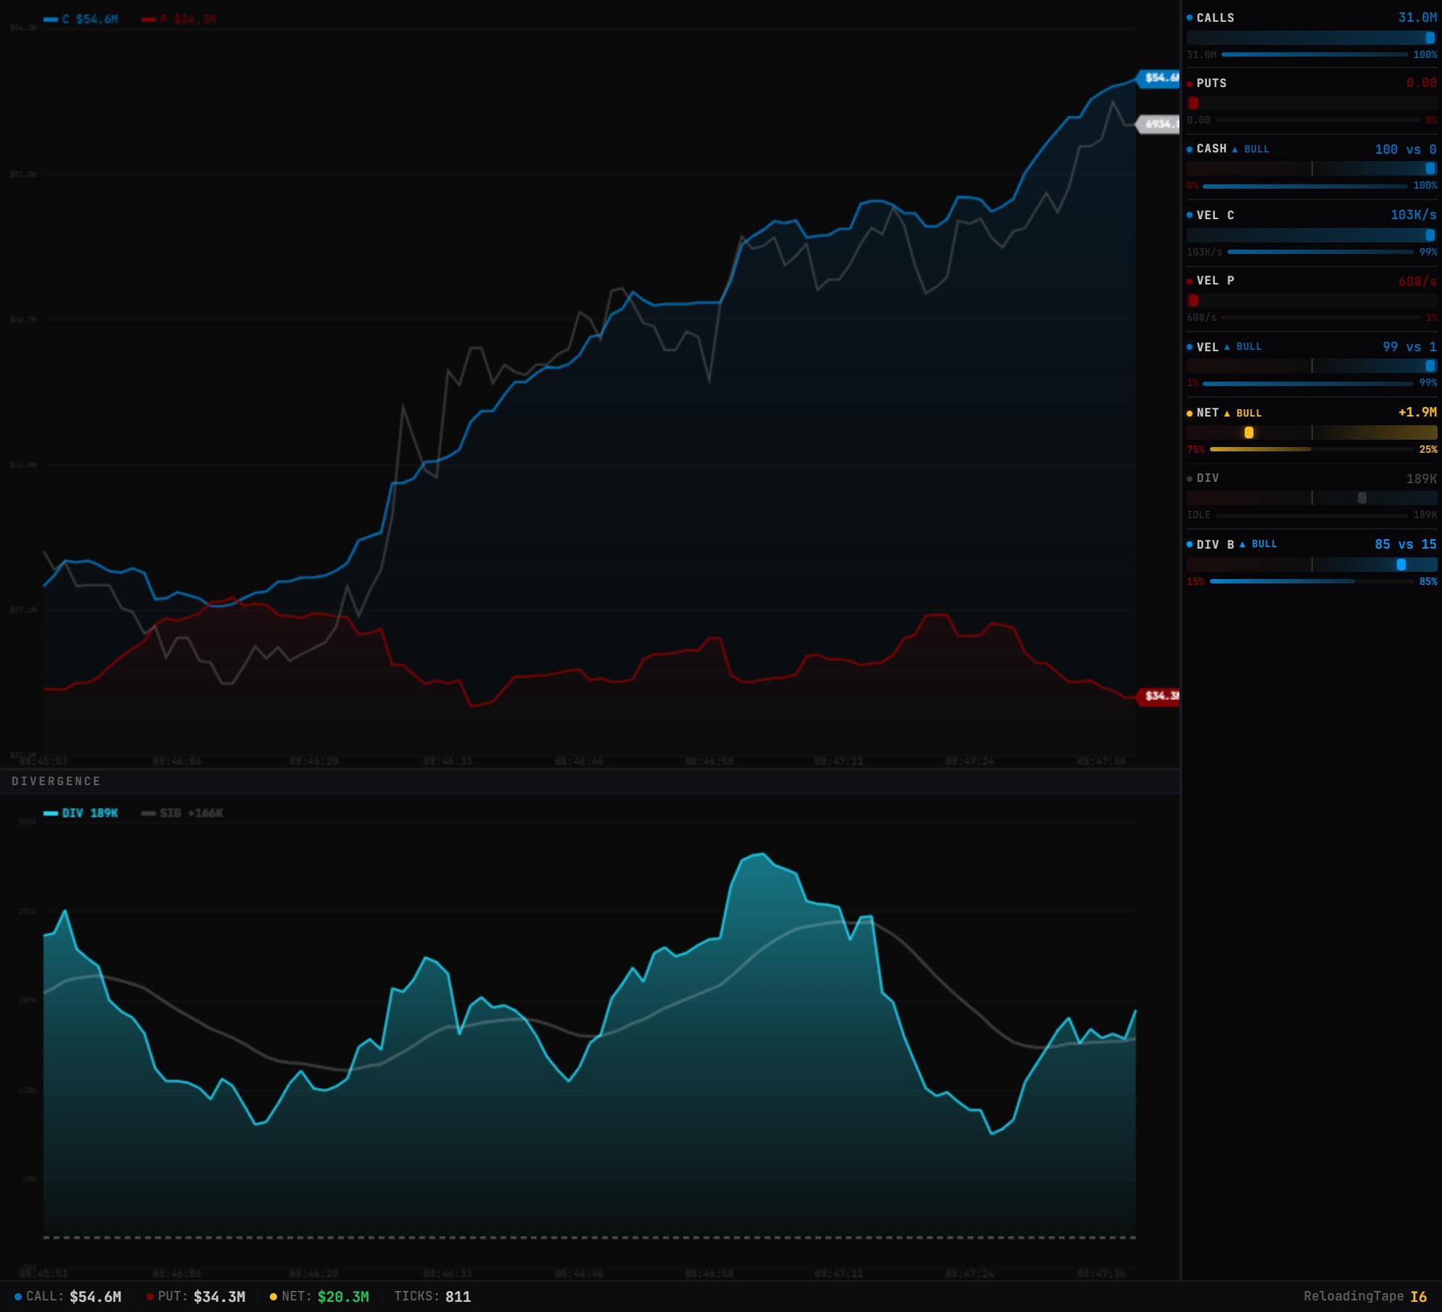Toggle the C $54.6M legend series
The width and height of the screenshot is (1442, 1312).
pyautogui.click(x=81, y=19)
